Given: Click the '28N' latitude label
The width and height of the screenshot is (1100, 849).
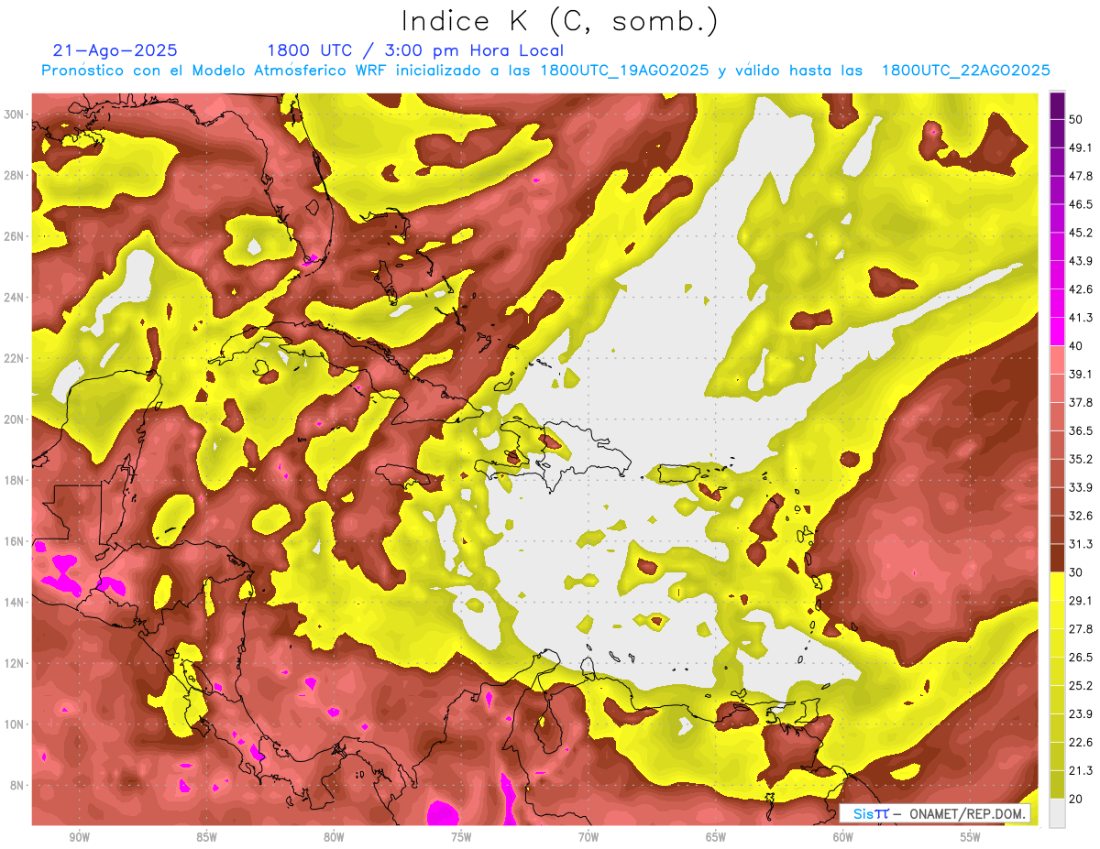Looking at the screenshot, I should click(x=14, y=175).
